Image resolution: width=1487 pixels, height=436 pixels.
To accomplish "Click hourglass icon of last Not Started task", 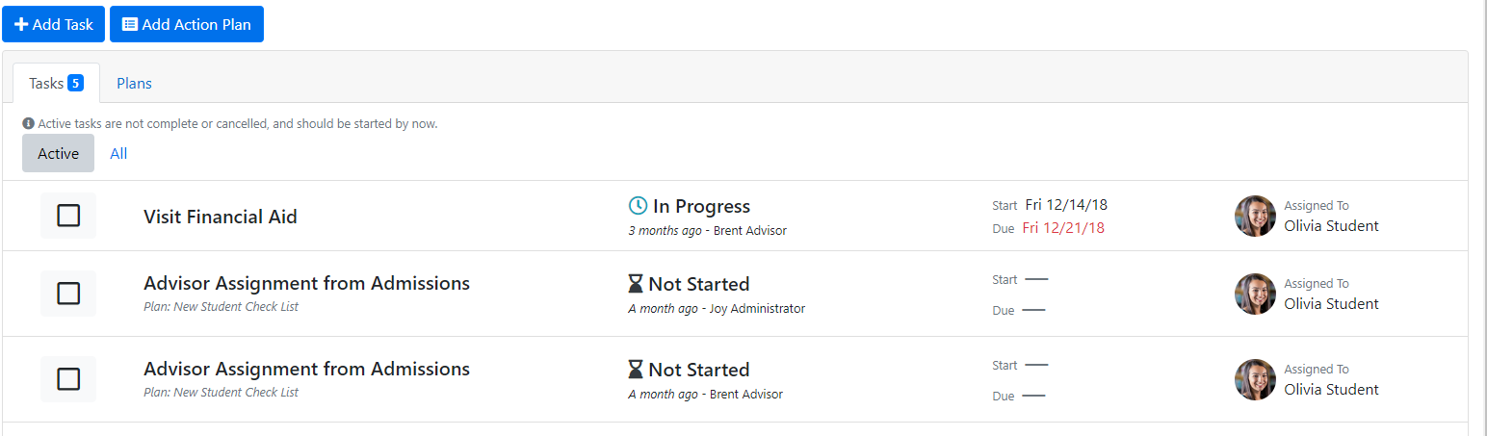I will 636,370.
